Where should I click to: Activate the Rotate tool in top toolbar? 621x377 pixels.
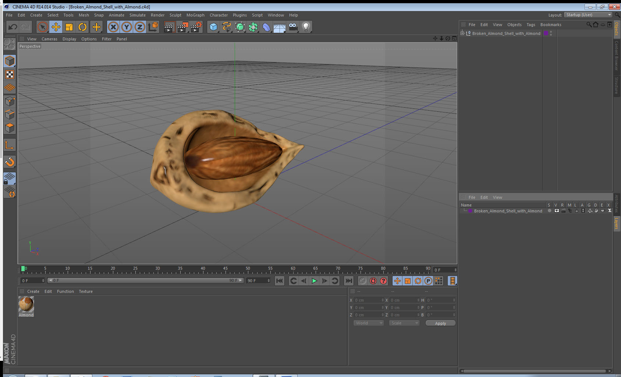83,27
